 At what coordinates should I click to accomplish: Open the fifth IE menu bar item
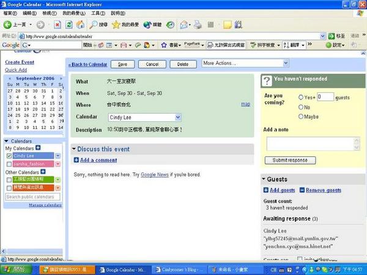coord(98,13)
